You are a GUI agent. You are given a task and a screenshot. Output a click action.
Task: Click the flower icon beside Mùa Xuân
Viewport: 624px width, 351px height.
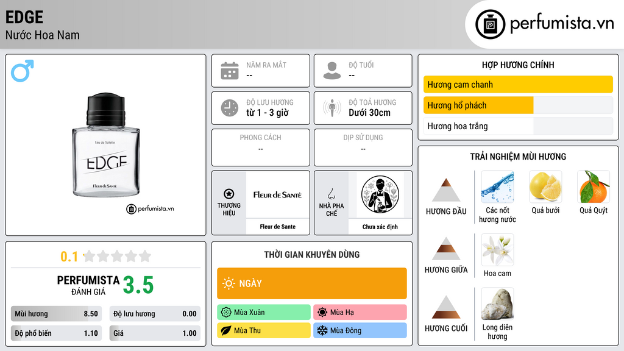226,313
